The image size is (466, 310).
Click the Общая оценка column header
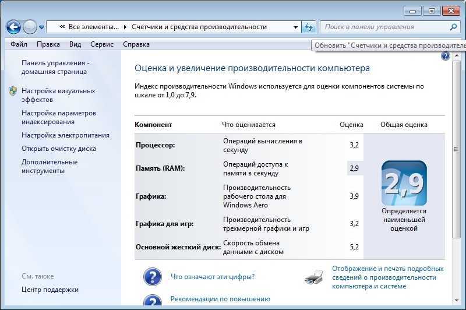(404, 125)
